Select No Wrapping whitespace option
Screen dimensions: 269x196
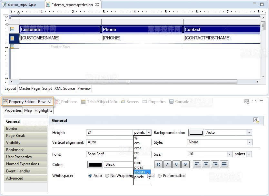point(107,176)
